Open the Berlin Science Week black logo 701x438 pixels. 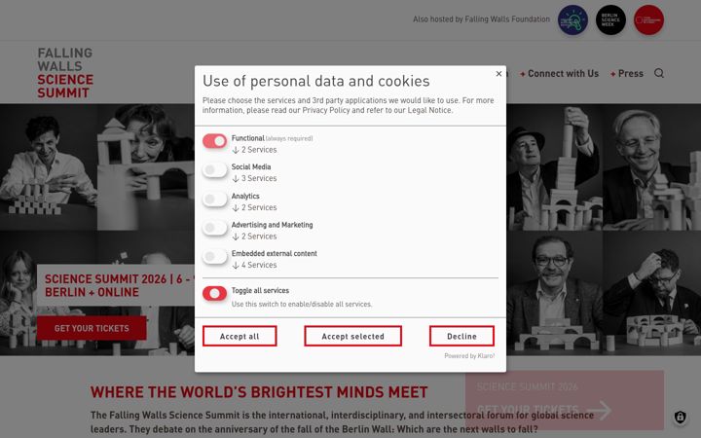point(610,19)
